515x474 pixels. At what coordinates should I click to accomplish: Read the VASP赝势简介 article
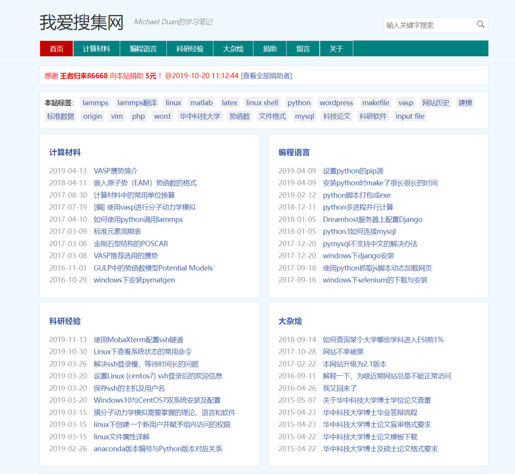coord(115,171)
